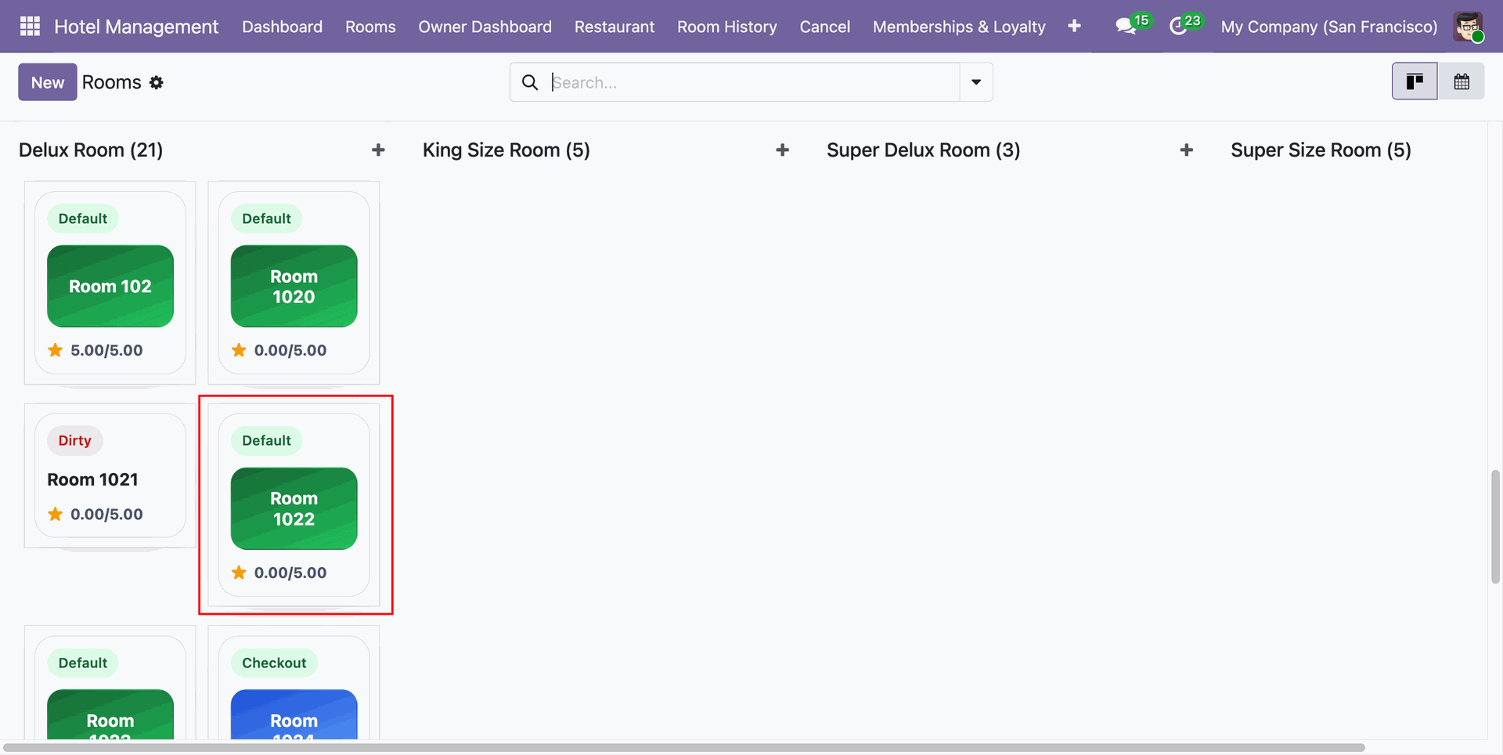Switch to Kanban view

[1415, 81]
